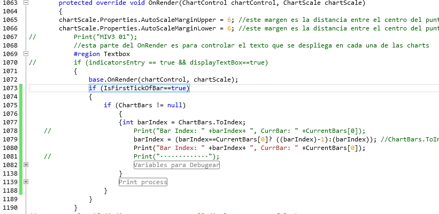Viewport: 439px width, 214px height.
Task: Click line number 1069 in the gutter
Action: (x=10, y=54)
